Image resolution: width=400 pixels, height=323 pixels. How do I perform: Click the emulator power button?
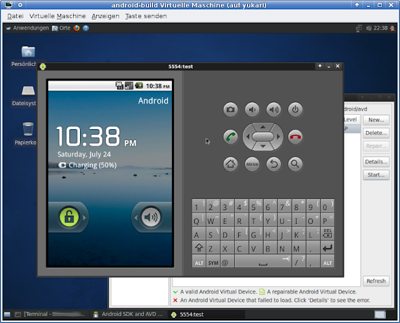(296, 110)
